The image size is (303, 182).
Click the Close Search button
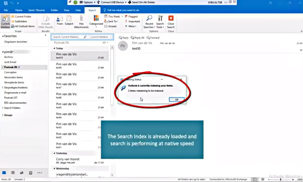click(171, 22)
